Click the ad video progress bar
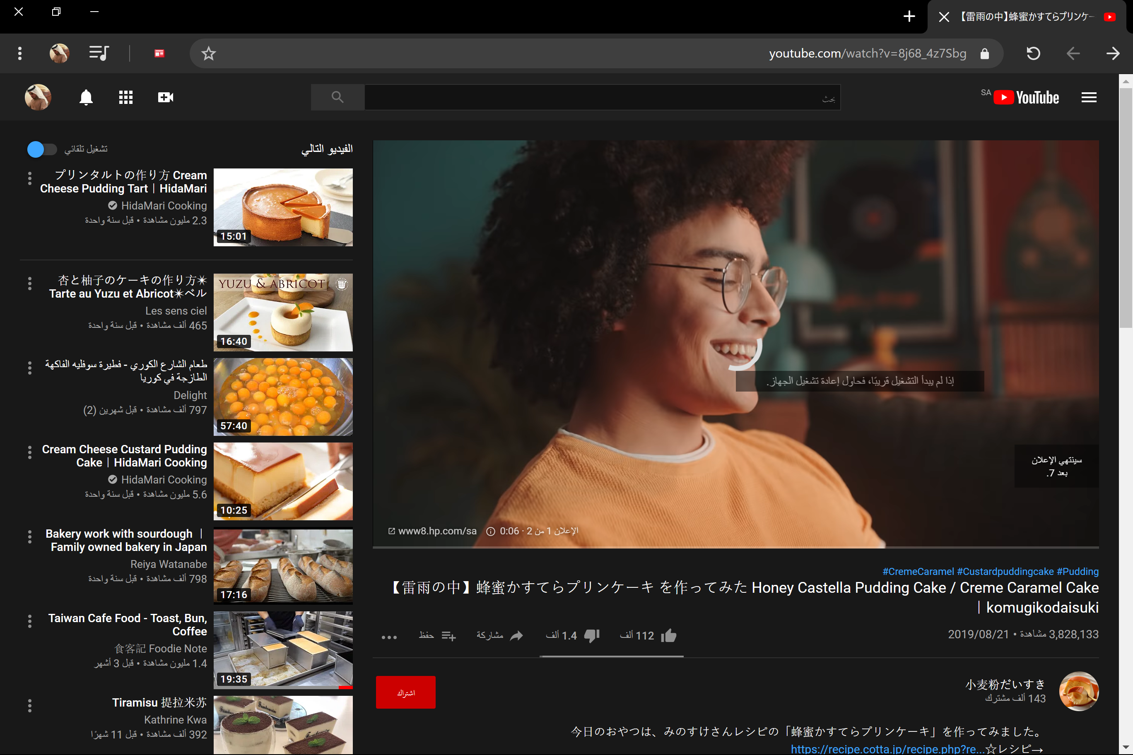 pyautogui.click(x=735, y=548)
